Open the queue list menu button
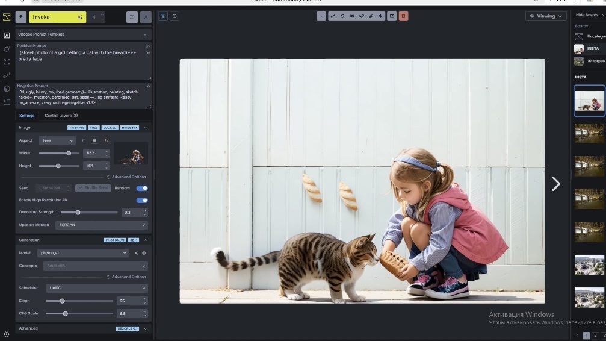Viewport: 606px width, 341px height. (x=132, y=17)
